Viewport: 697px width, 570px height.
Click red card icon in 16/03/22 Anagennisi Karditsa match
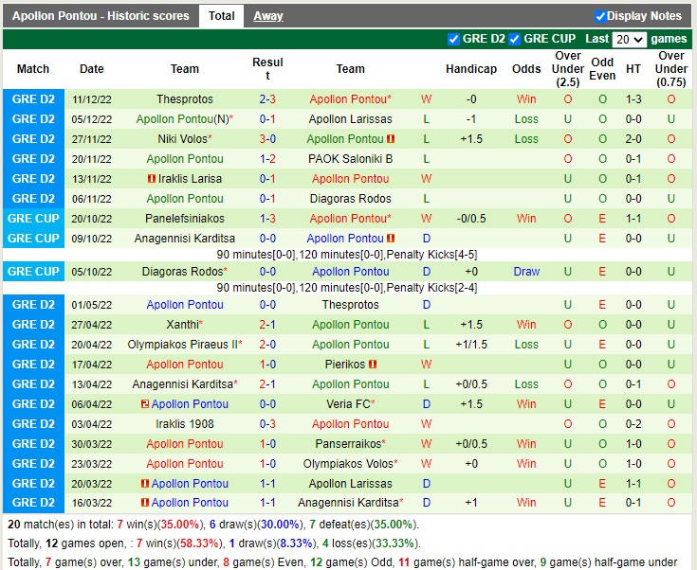click(144, 504)
